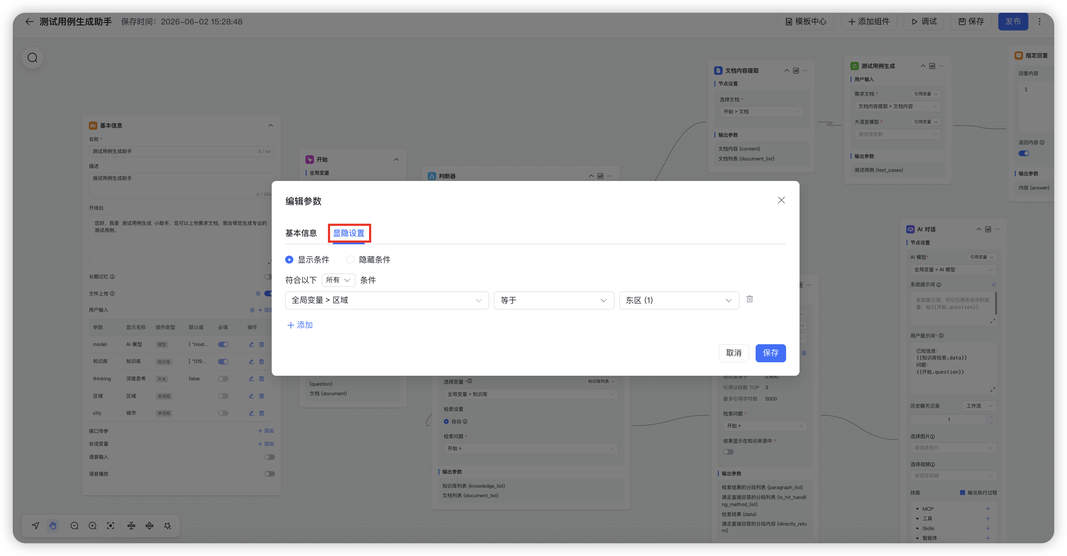
Task: Click the top bar 保存 button
Action: 971,22
